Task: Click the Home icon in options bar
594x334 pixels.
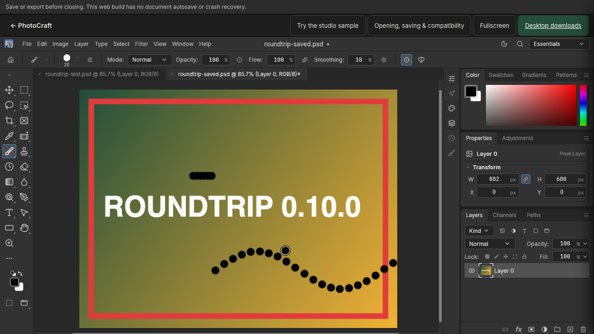Action: 11,60
